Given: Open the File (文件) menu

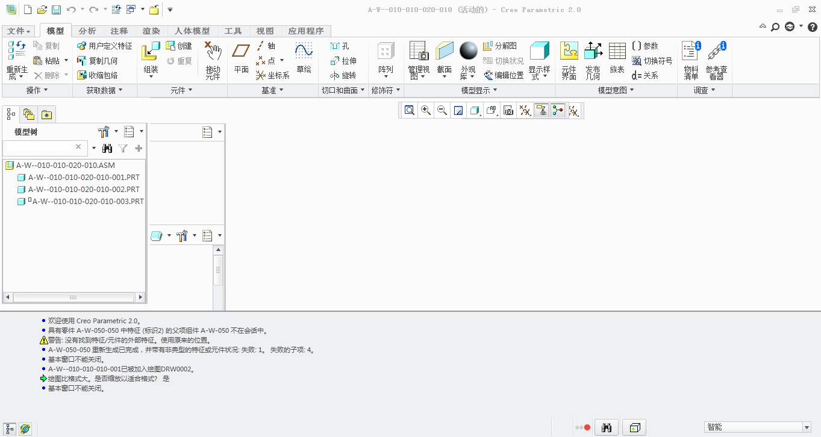Looking at the screenshot, I should click(19, 31).
